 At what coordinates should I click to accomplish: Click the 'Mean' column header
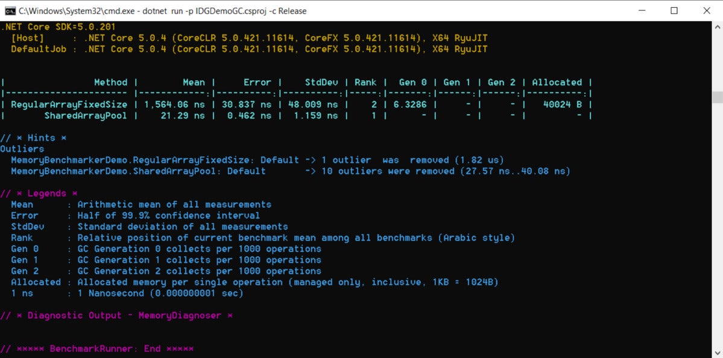pos(194,83)
